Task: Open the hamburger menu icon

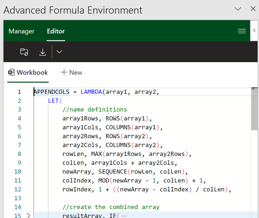Action: [x=242, y=31]
